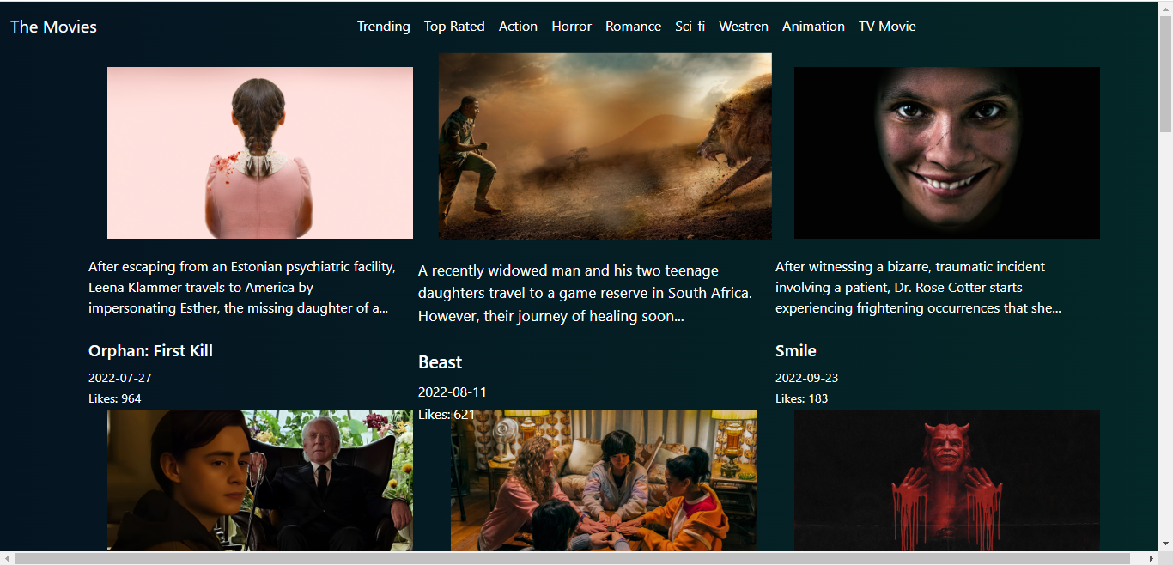
Task: Select the Trending category
Action: click(384, 27)
